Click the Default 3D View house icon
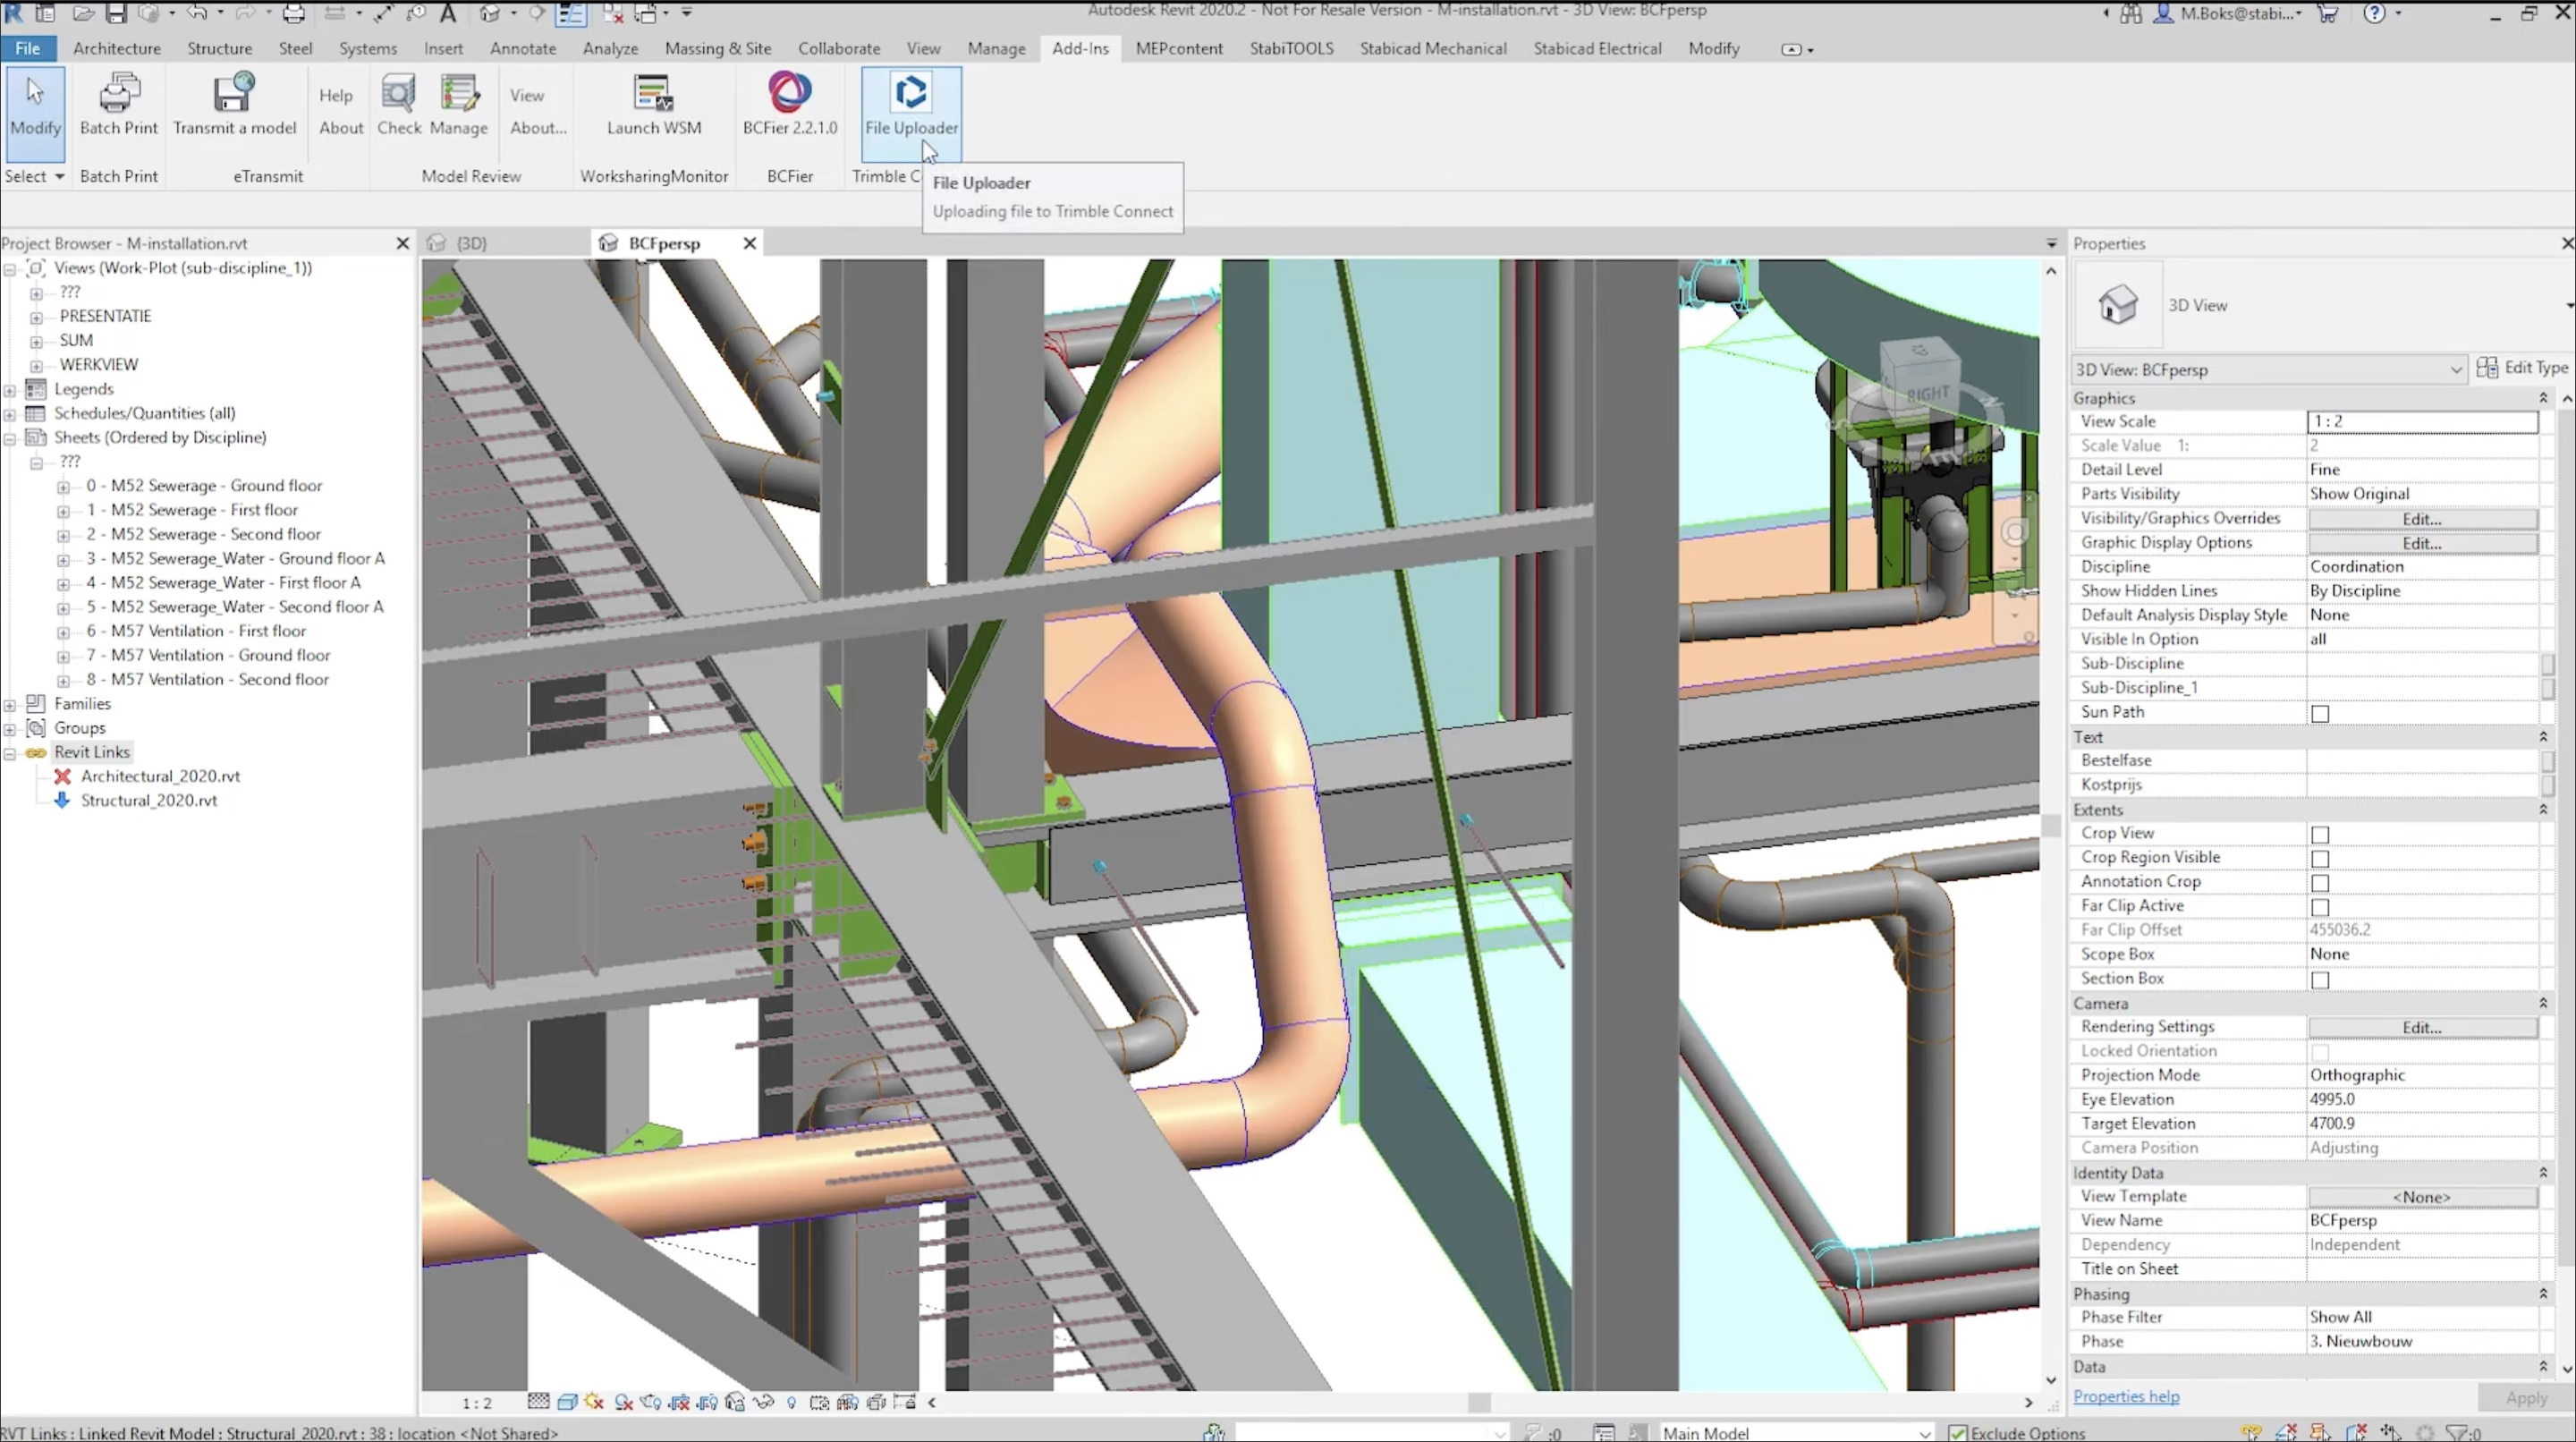The width and height of the screenshot is (2576, 1442). (489, 13)
